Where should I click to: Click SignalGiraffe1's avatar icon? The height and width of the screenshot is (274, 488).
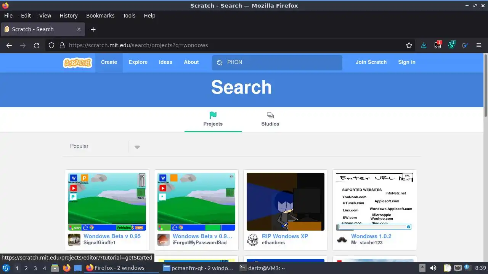pos(74,240)
